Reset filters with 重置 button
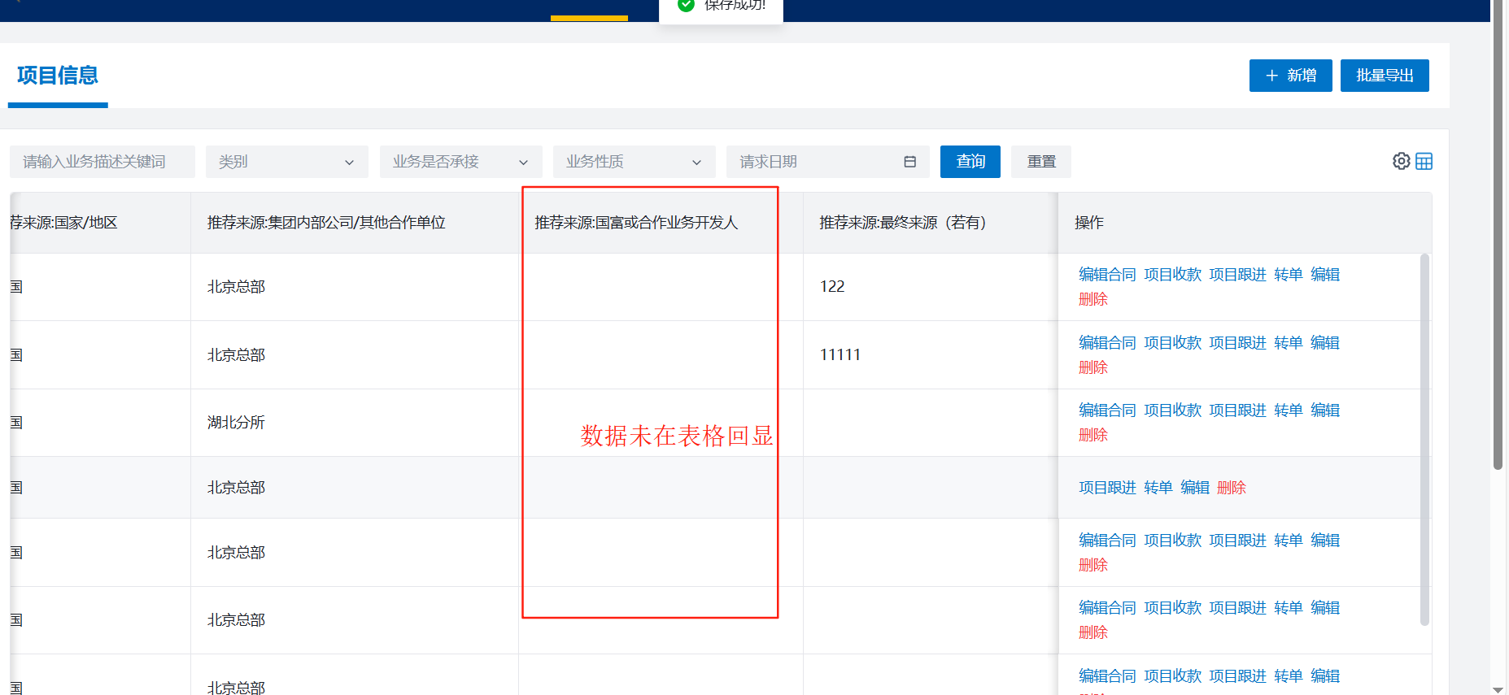This screenshot has height=695, width=1509. [x=1041, y=162]
